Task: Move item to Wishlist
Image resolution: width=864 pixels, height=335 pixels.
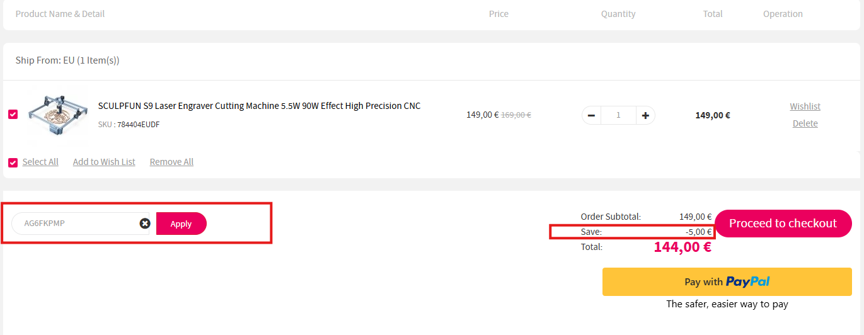Action: click(805, 106)
